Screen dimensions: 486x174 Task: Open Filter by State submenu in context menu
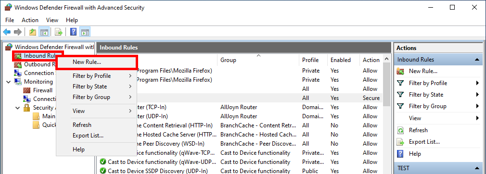tap(97, 87)
